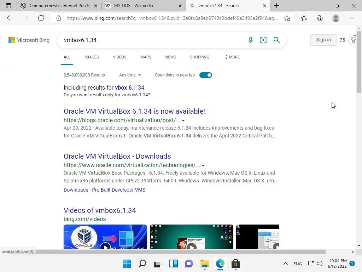Search using an image
Image resolution: width=362 pixels, height=272 pixels.
263,40
